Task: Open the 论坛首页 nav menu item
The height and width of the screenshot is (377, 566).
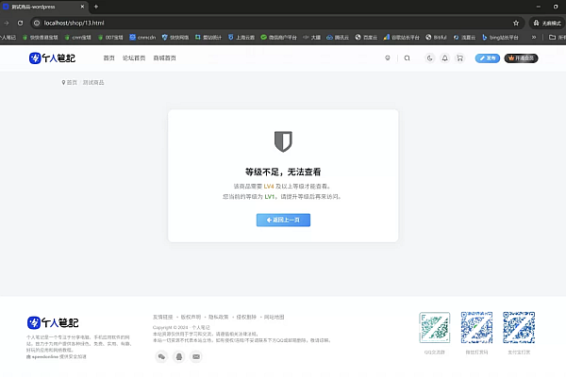Action: [x=134, y=58]
